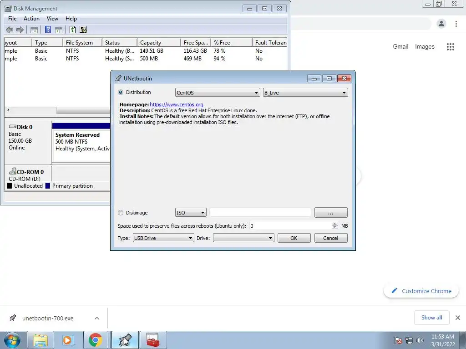Click the Disk Management toolbox taskbar icon

153,340
